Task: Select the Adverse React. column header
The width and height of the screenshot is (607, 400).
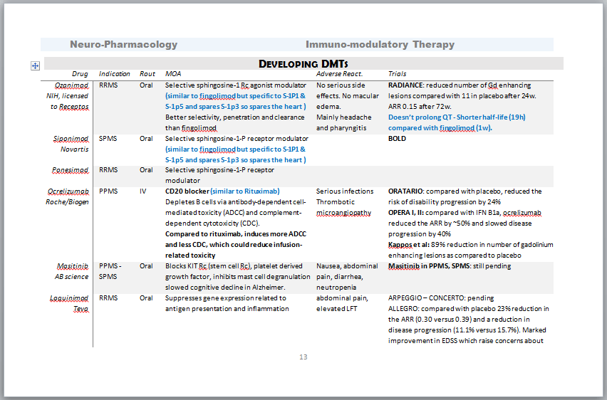Action: [339, 74]
